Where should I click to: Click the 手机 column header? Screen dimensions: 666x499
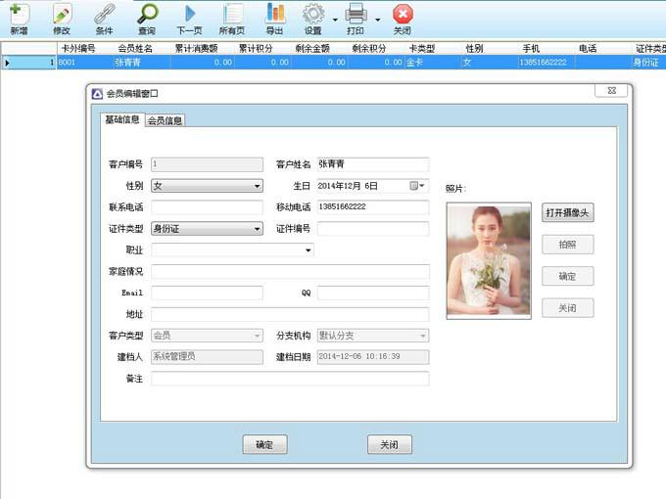click(531, 48)
